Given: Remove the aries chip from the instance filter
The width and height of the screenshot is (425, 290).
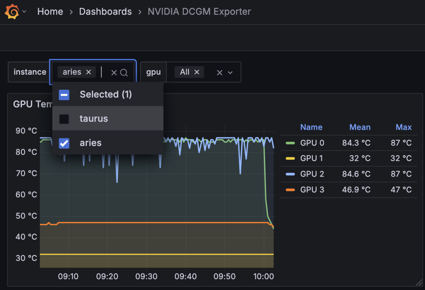Looking at the screenshot, I should pos(89,72).
